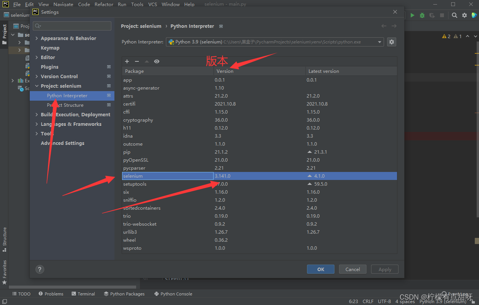Select Python Interpreter settings item
Image resolution: width=479 pixels, height=305 pixels.
coord(72,96)
